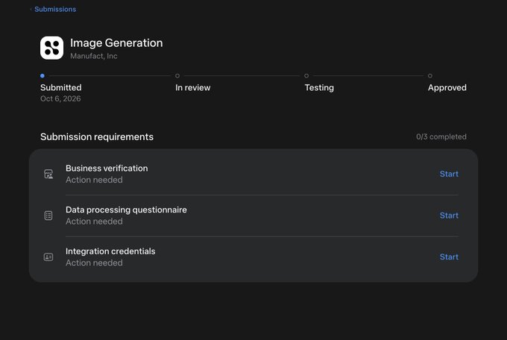Click the Integration credentials ID card icon
The height and width of the screenshot is (340, 507).
(48, 256)
